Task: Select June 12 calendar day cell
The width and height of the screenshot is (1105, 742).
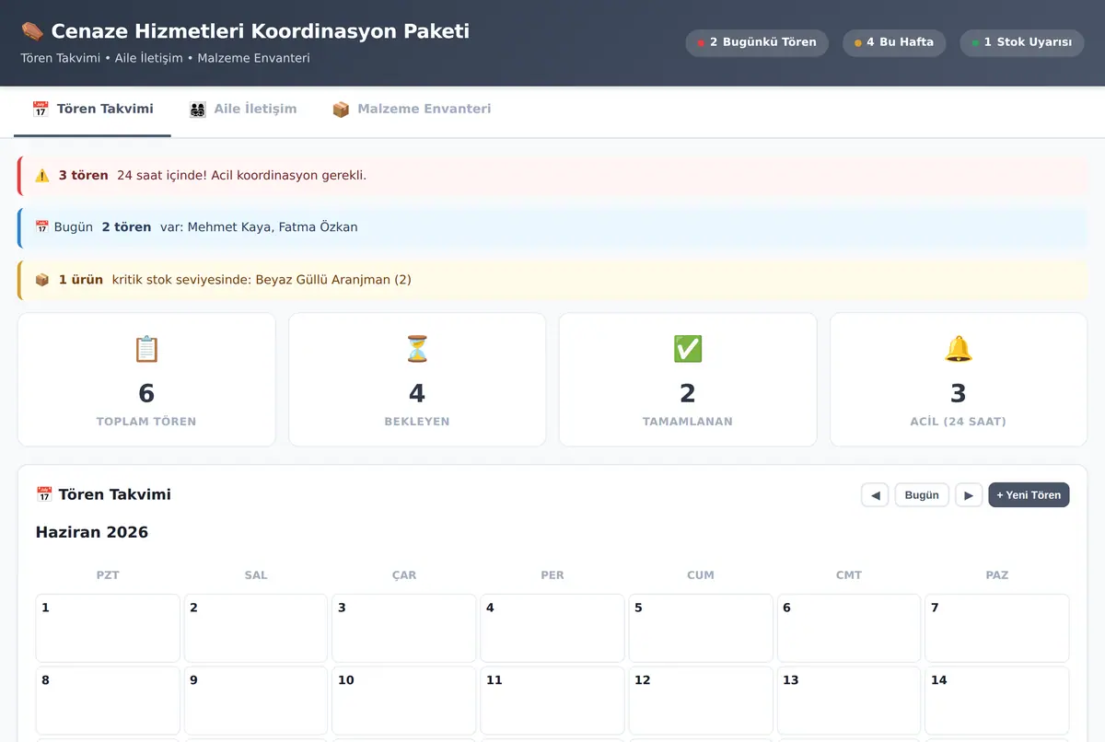Action: (701, 701)
